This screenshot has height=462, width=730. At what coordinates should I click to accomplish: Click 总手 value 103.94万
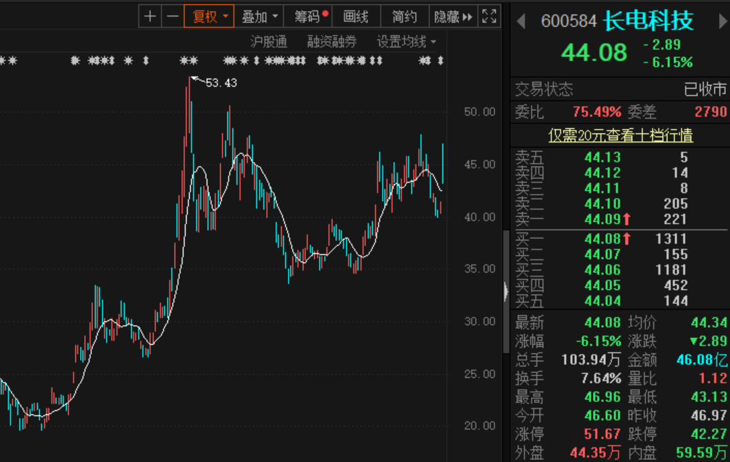591,359
